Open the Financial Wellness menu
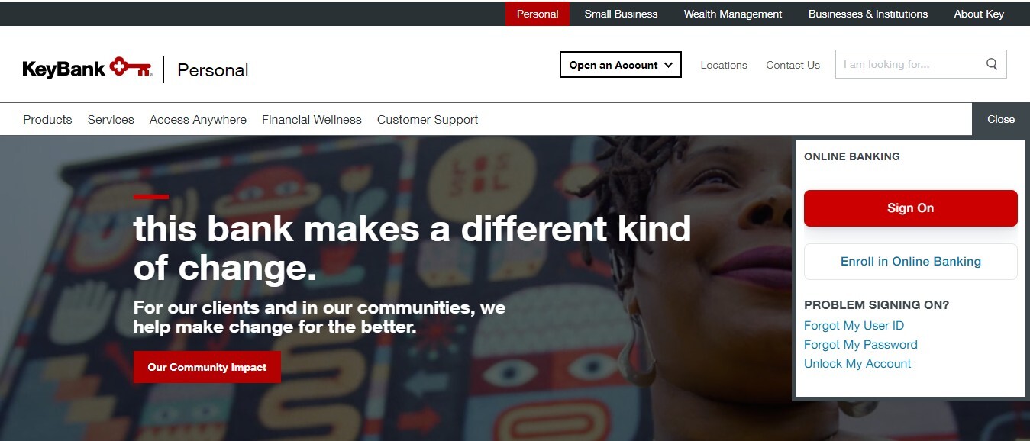The height and width of the screenshot is (441, 1030). tap(312, 119)
